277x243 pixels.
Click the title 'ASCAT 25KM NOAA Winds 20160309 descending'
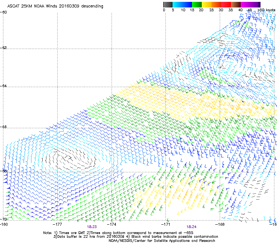click(x=55, y=6)
